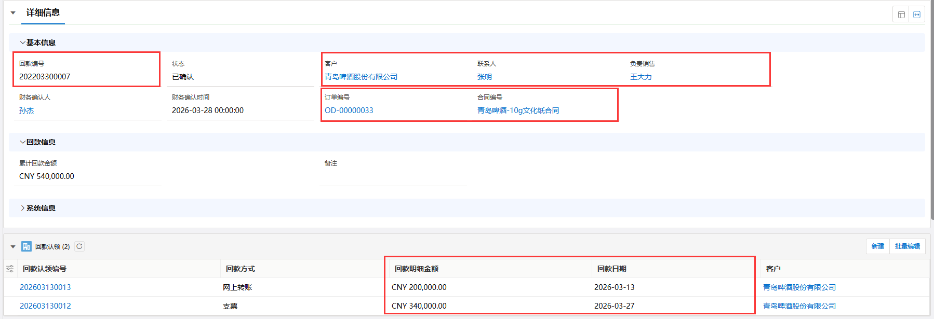Click the 回款明细金额 column header

[417, 269]
